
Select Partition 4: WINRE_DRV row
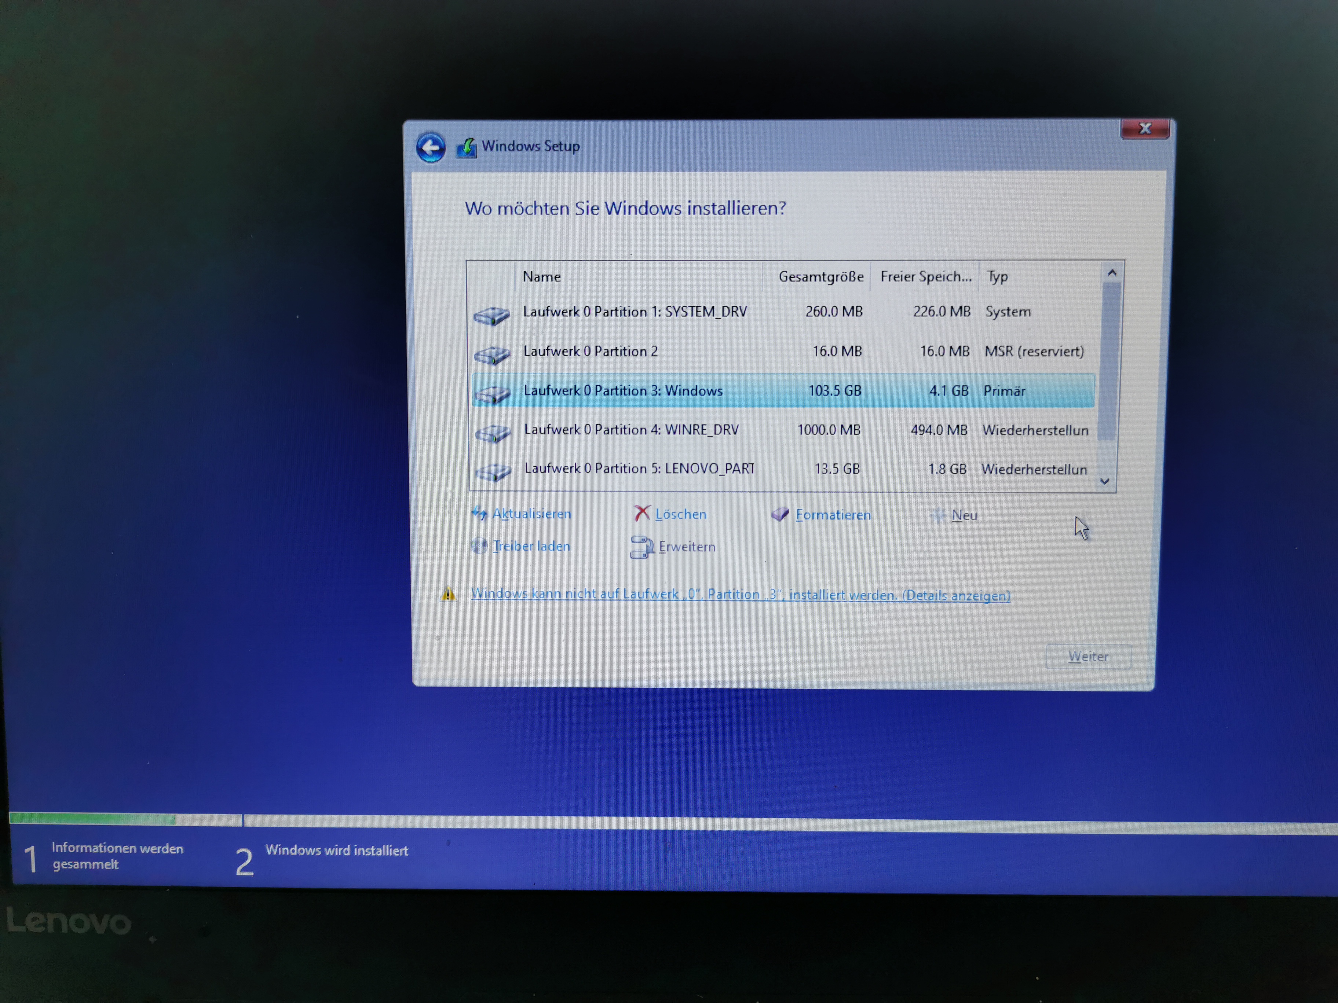click(x=632, y=430)
